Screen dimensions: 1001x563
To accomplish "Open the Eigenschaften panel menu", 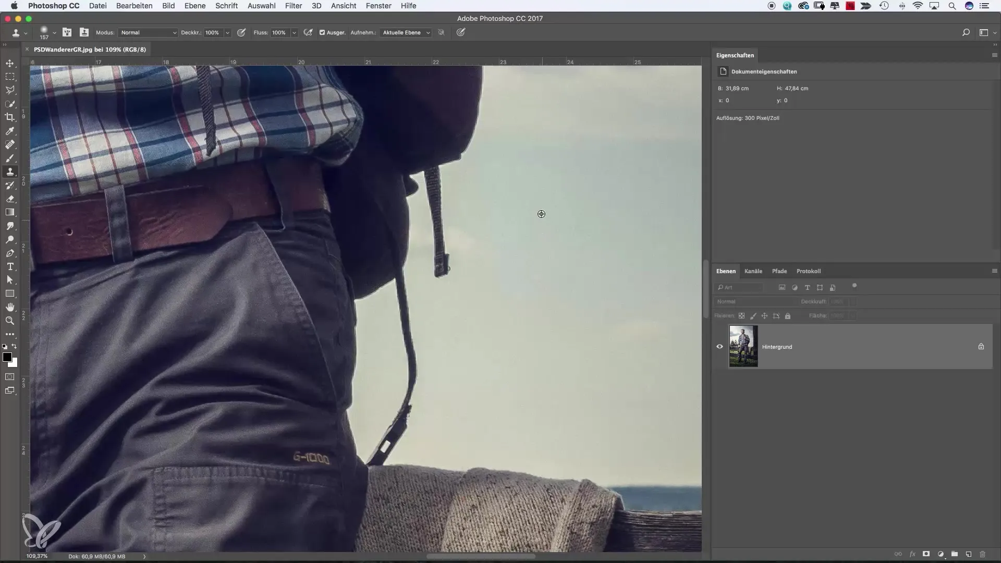I will click(994, 55).
